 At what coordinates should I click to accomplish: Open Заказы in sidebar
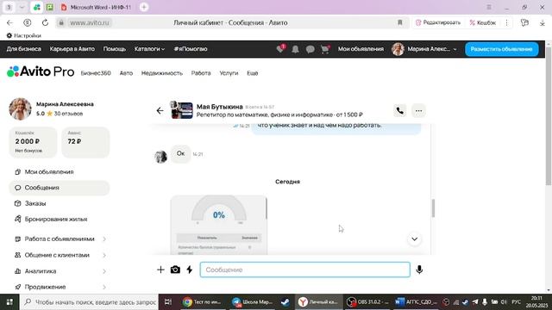click(x=35, y=203)
